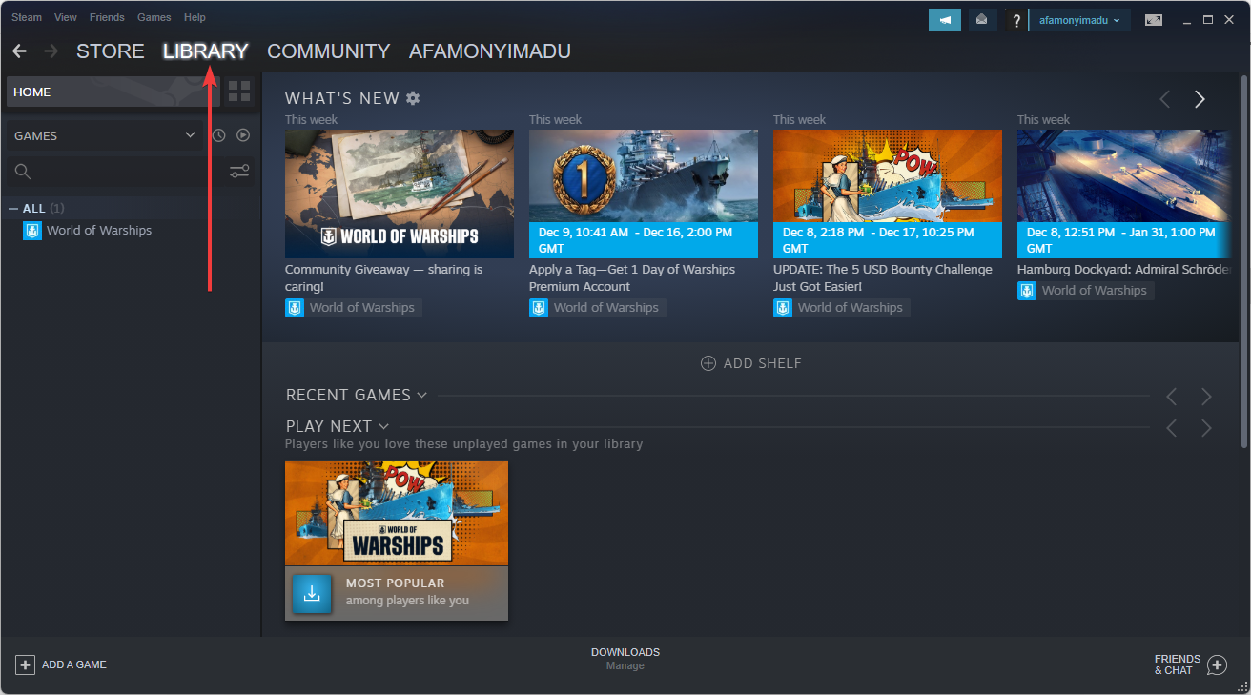Open the announcements megaphone icon
This screenshot has height=695, width=1251.
[x=945, y=20]
